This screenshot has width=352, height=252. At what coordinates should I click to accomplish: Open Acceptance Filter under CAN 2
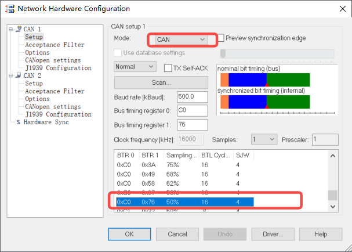[55, 91]
